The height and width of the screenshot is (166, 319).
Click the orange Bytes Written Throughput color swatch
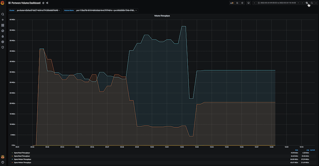[12, 162]
